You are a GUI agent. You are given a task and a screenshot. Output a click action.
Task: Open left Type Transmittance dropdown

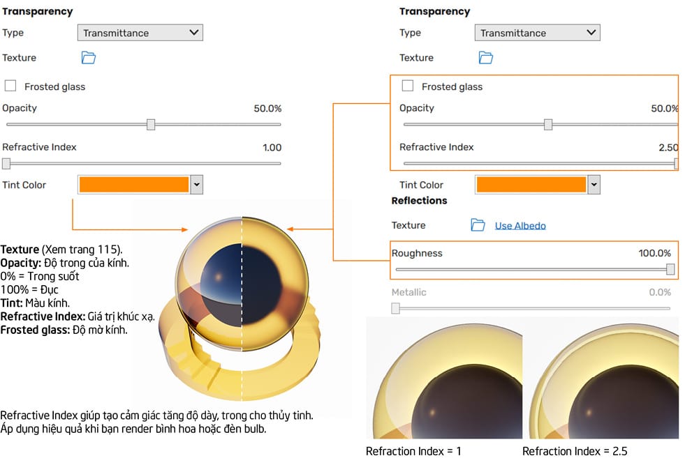[x=140, y=33]
